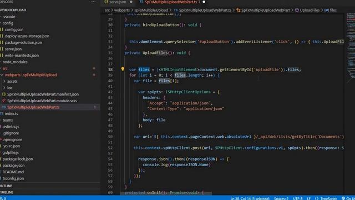Open .yo-rc.json file
Image resolution: width=355 pixels, height=200 pixels.
coord(11,146)
